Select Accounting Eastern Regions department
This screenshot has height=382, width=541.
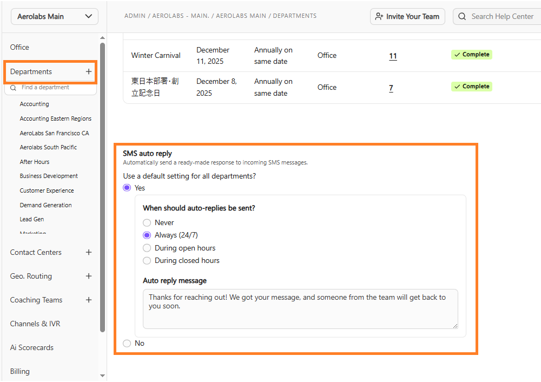click(x=56, y=118)
